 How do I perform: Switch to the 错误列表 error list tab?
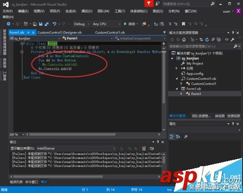16,182
